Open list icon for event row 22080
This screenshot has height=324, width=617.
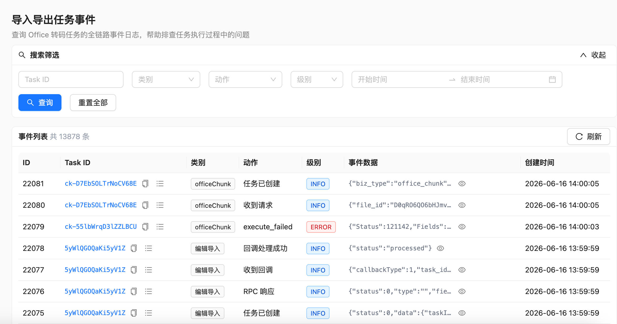point(160,205)
